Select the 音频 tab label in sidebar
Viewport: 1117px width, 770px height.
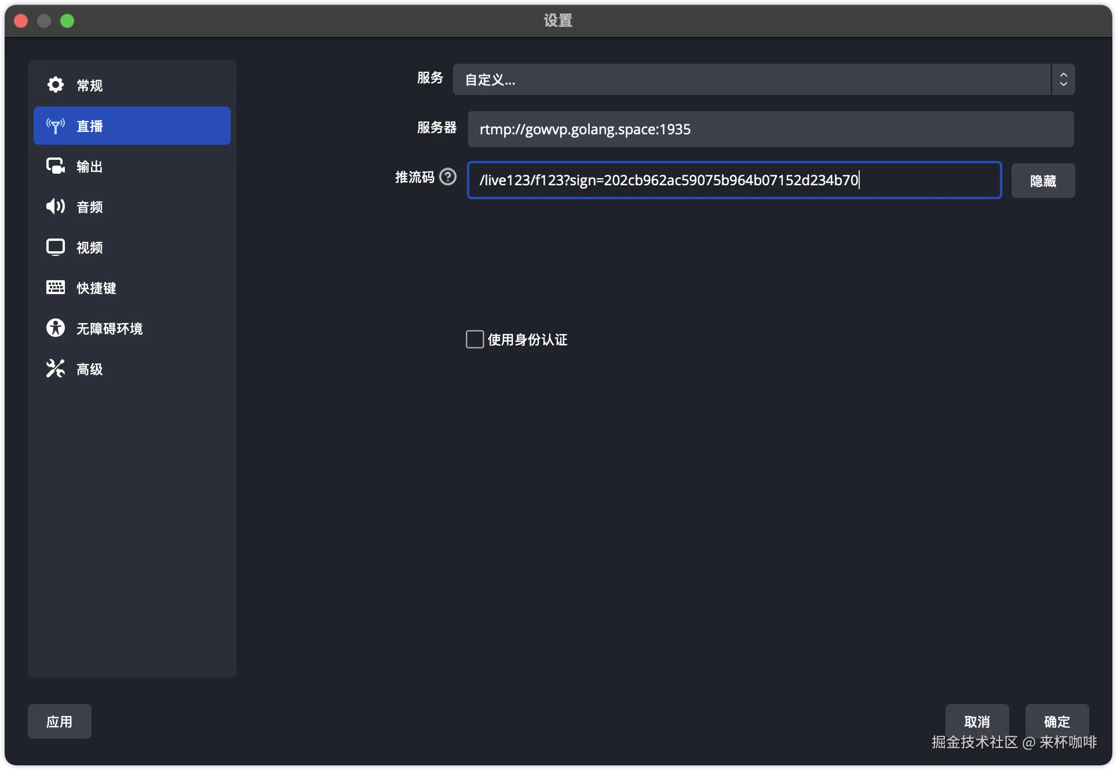(x=90, y=207)
